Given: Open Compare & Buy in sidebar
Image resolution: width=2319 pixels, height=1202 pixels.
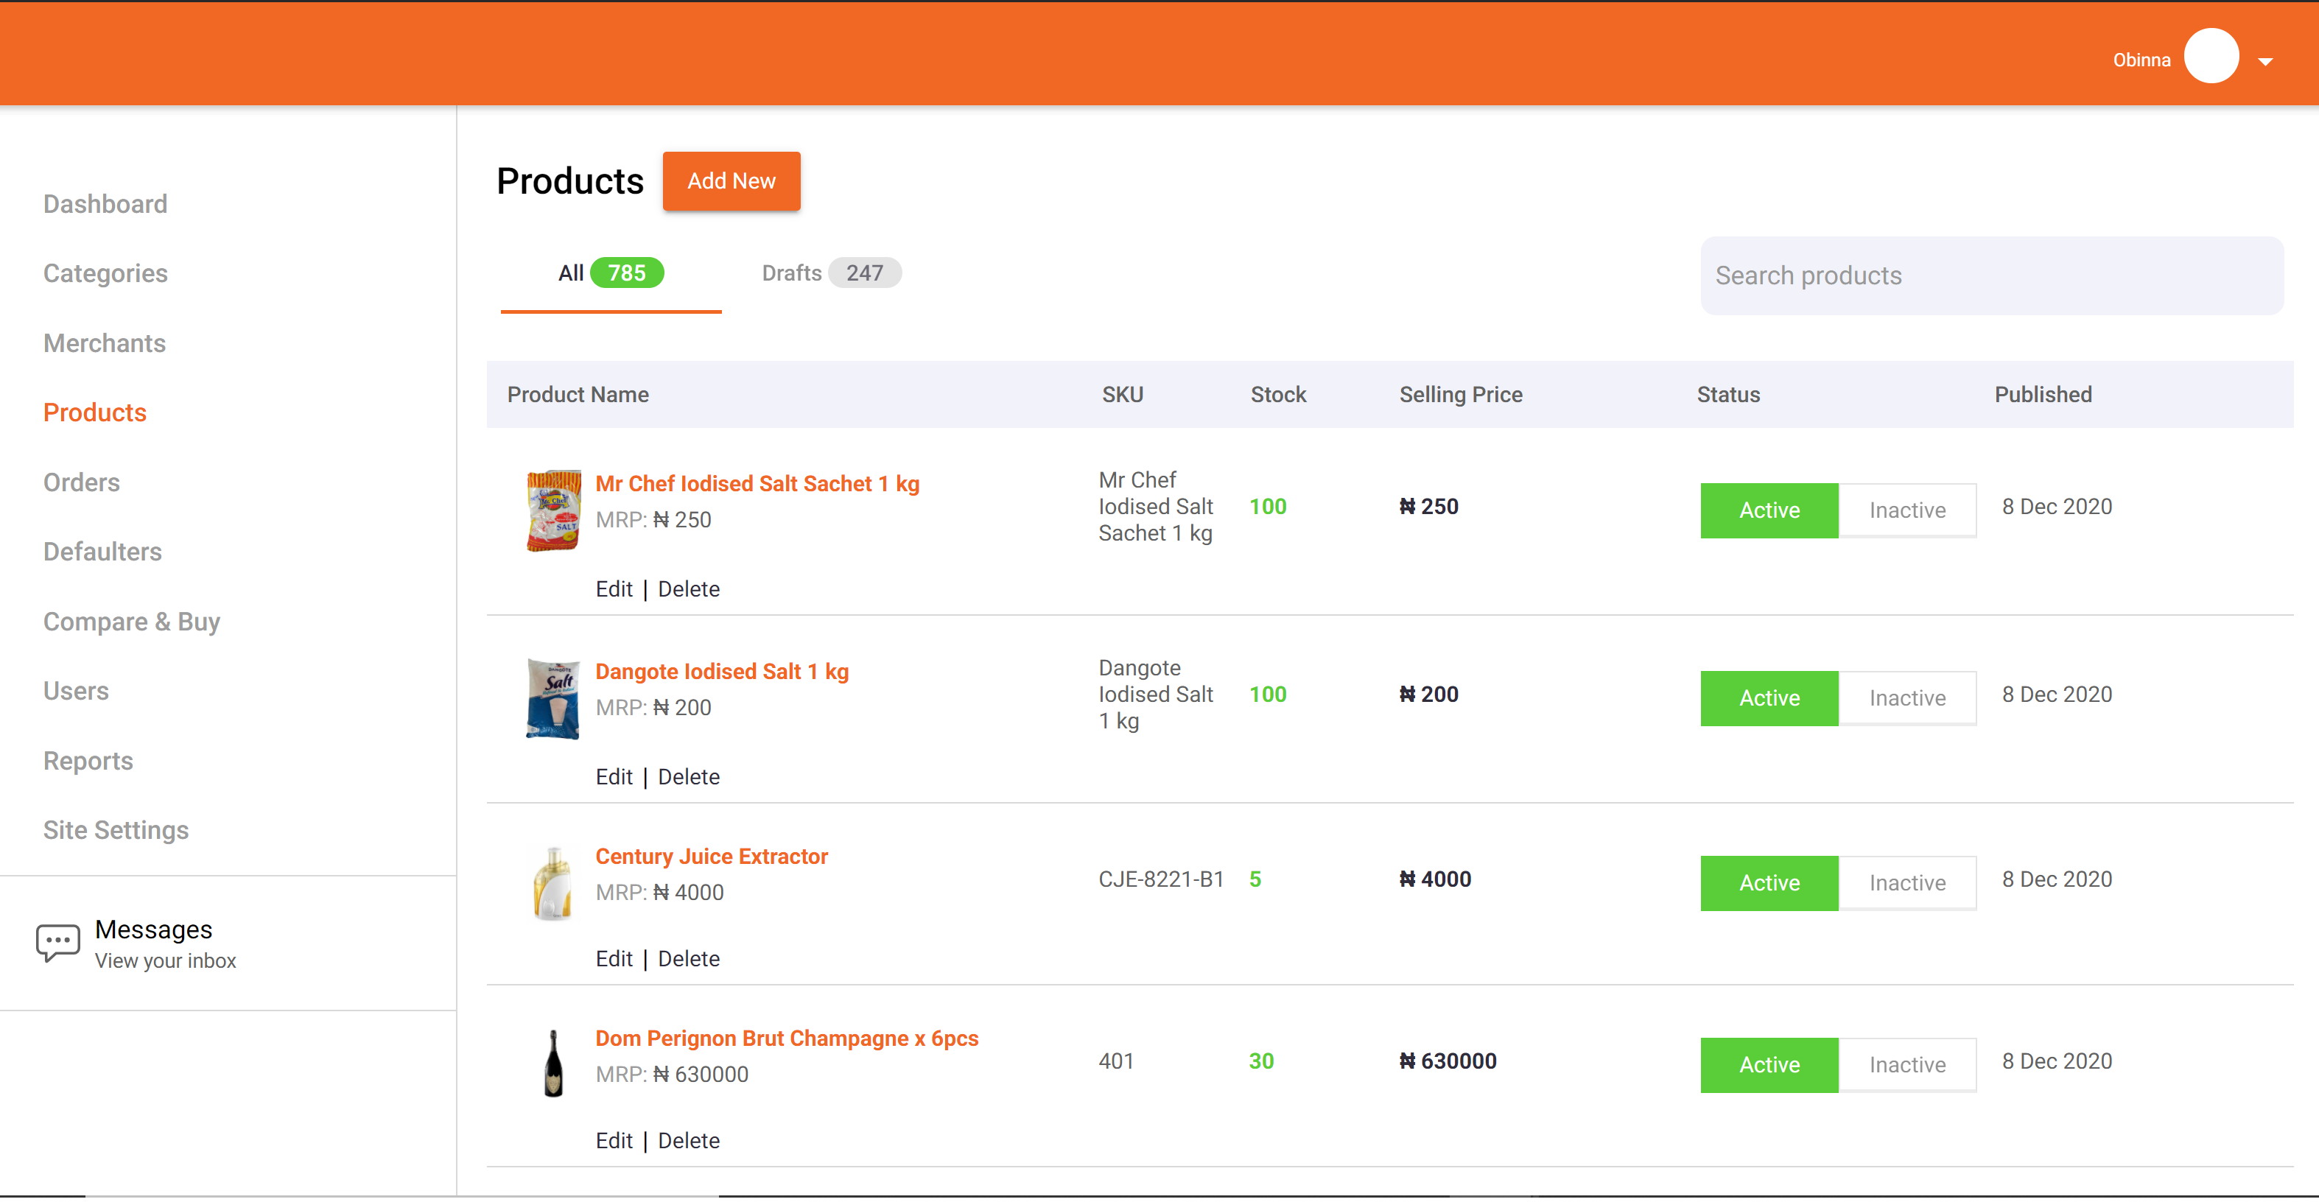Looking at the screenshot, I should [x=131, y=622].
